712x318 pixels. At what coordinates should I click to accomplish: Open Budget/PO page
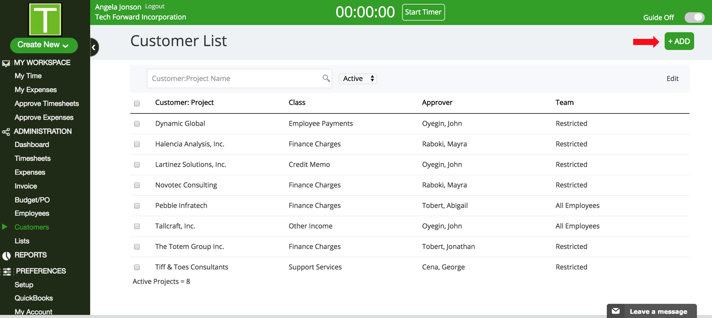pos(32,200)
